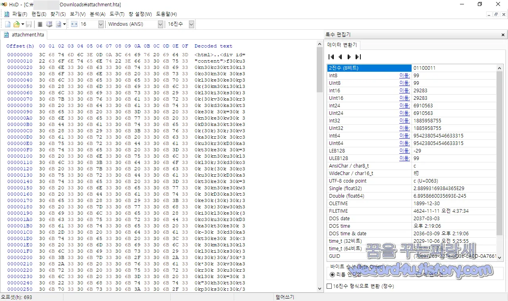Viewport: 508px width, 301px height.
Task: Click 이동 link in the LEB128 row
Action: click(x=404, y=151)
